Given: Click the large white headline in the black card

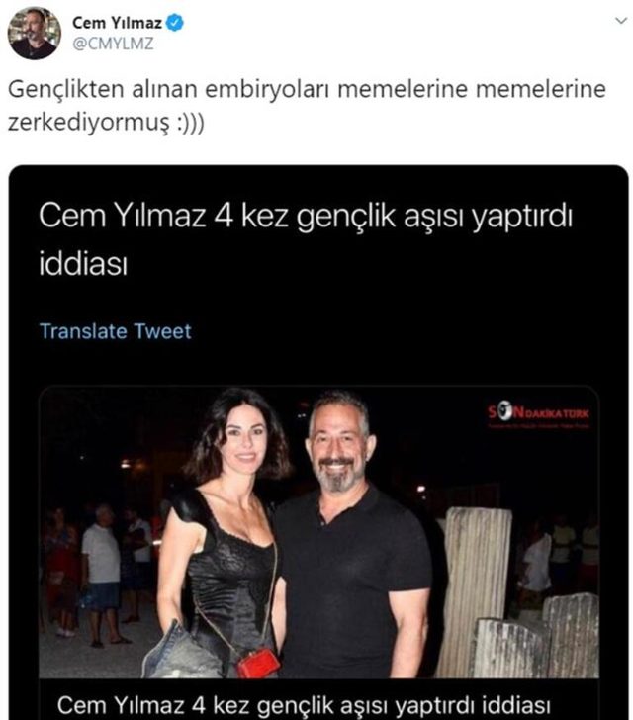Looking at the screenshot, I should 306,239.
